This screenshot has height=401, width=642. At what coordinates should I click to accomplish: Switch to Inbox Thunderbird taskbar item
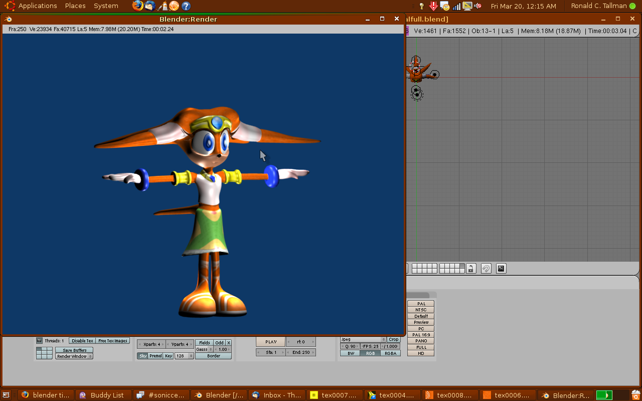277,395
